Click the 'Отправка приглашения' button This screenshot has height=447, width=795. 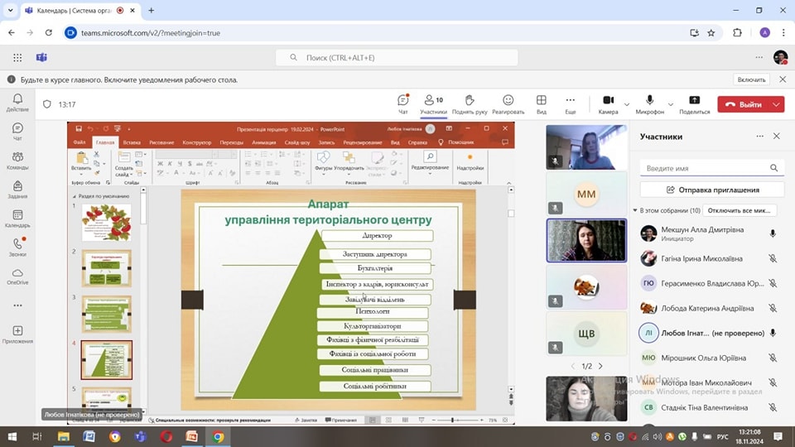(711, 190)
